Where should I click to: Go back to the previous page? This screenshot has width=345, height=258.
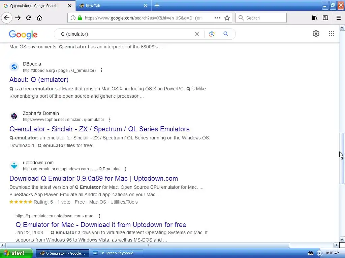click(x=7, y=18)
